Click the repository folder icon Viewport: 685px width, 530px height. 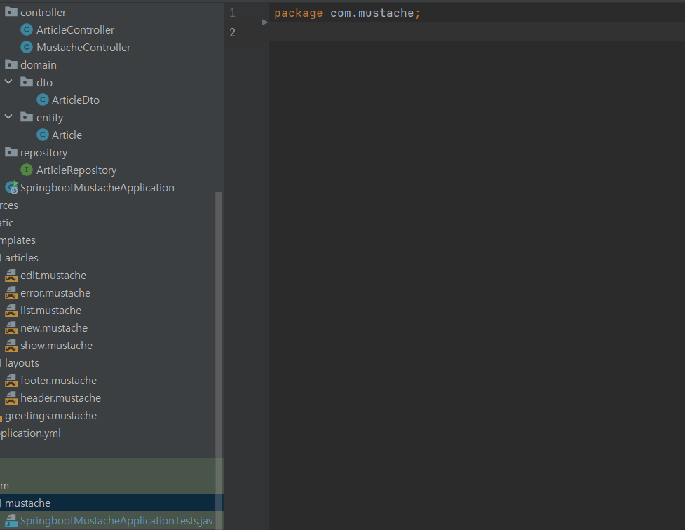click(11, 152)
